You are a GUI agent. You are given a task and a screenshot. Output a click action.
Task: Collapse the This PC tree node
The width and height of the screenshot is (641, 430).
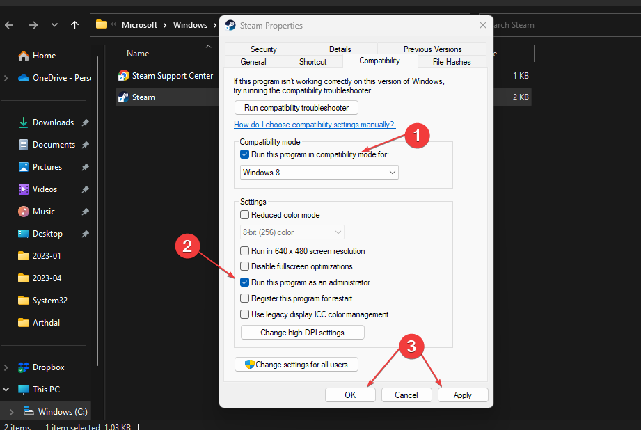pyautogui.click(x=6, y=390)
